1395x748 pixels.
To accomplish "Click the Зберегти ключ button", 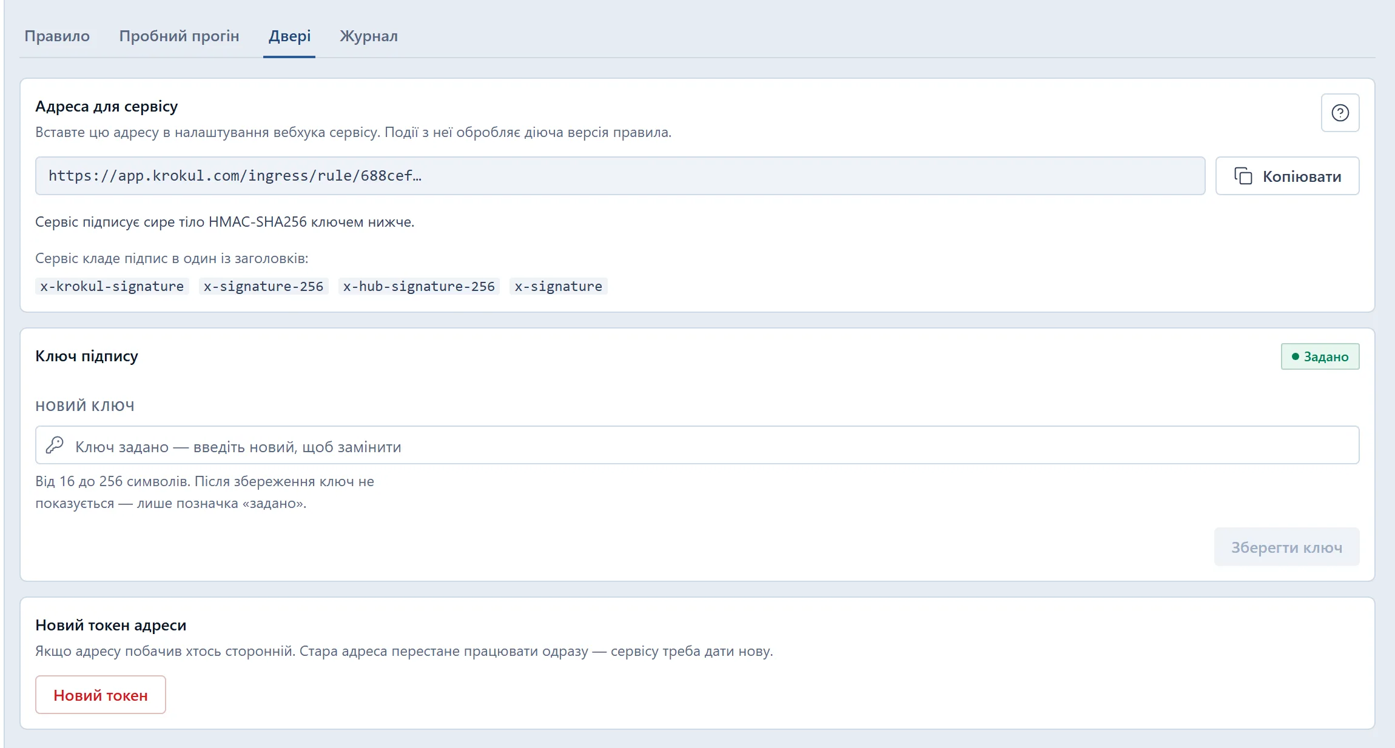I will [1286, 547].
